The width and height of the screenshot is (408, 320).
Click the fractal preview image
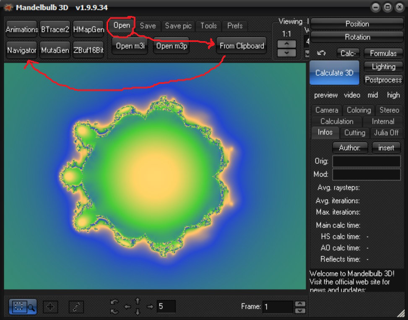click(x=155, y=176)
